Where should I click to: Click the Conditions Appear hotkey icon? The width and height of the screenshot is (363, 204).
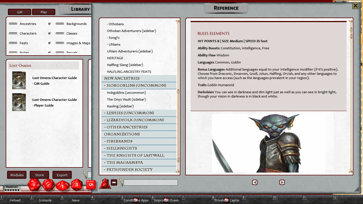(x=136, y=199)
